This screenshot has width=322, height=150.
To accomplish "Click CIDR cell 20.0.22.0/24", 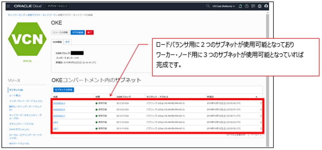I will [x=123, y=109].
